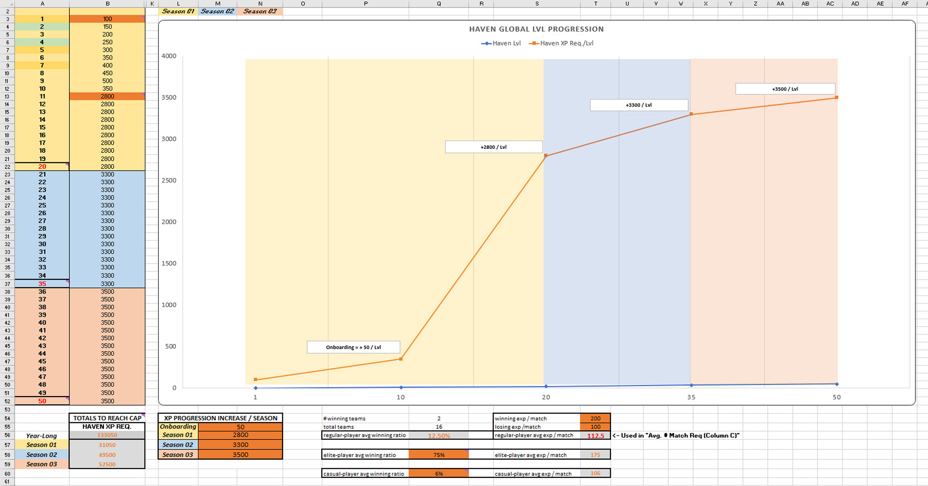Viewport: 928px width, 486px height.
Task: Select column header B
Action: point(107,3)
